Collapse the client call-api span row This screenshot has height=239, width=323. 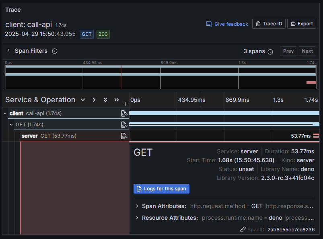5,113
